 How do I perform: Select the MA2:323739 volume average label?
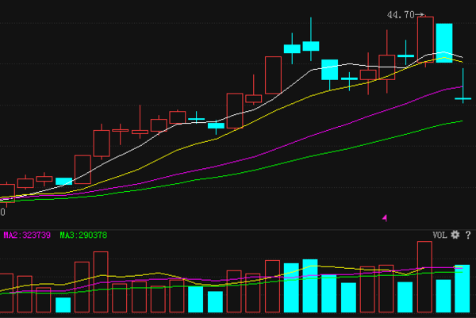pyautogui.click(x=27, y=236)
